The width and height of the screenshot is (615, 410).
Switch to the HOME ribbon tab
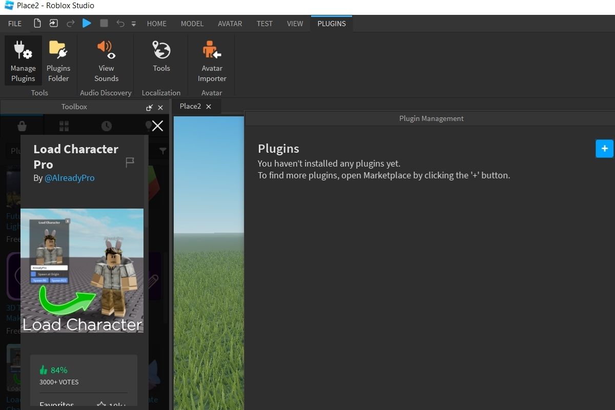tap(156, 24)
